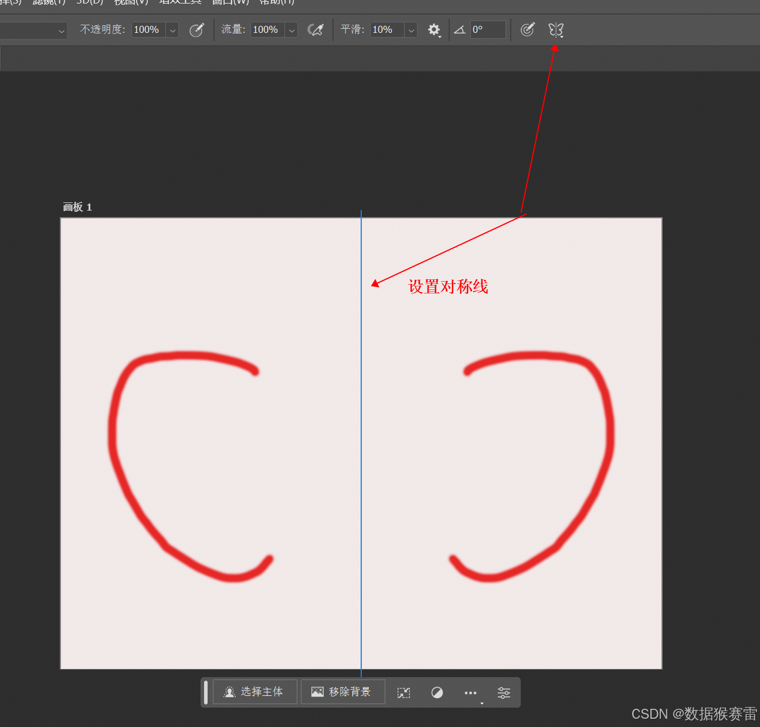Open the three-dots more options menu

pos(471,693)
